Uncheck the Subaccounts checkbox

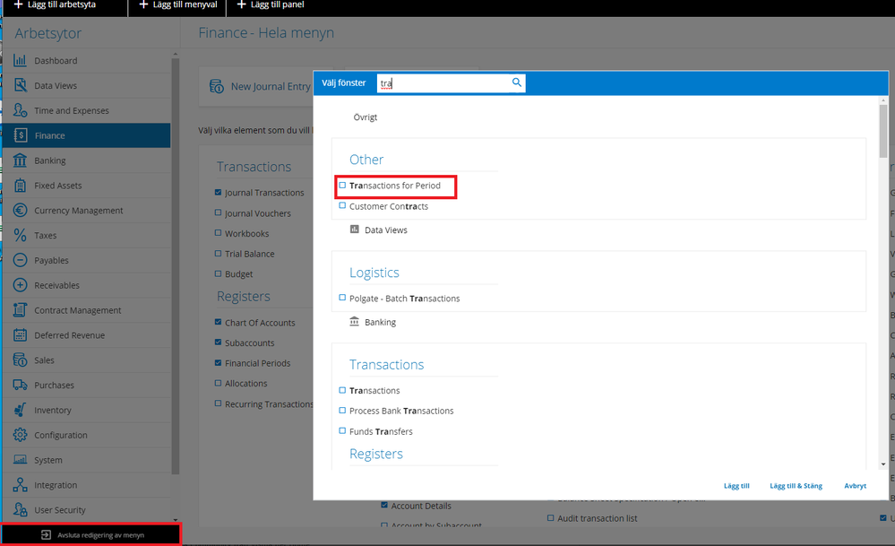click(218, 342)
